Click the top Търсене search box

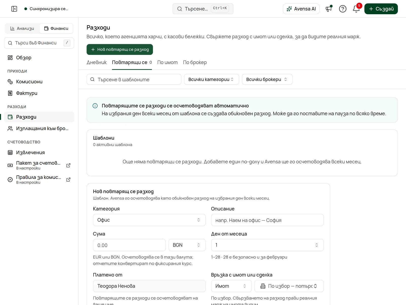point(203,9)
